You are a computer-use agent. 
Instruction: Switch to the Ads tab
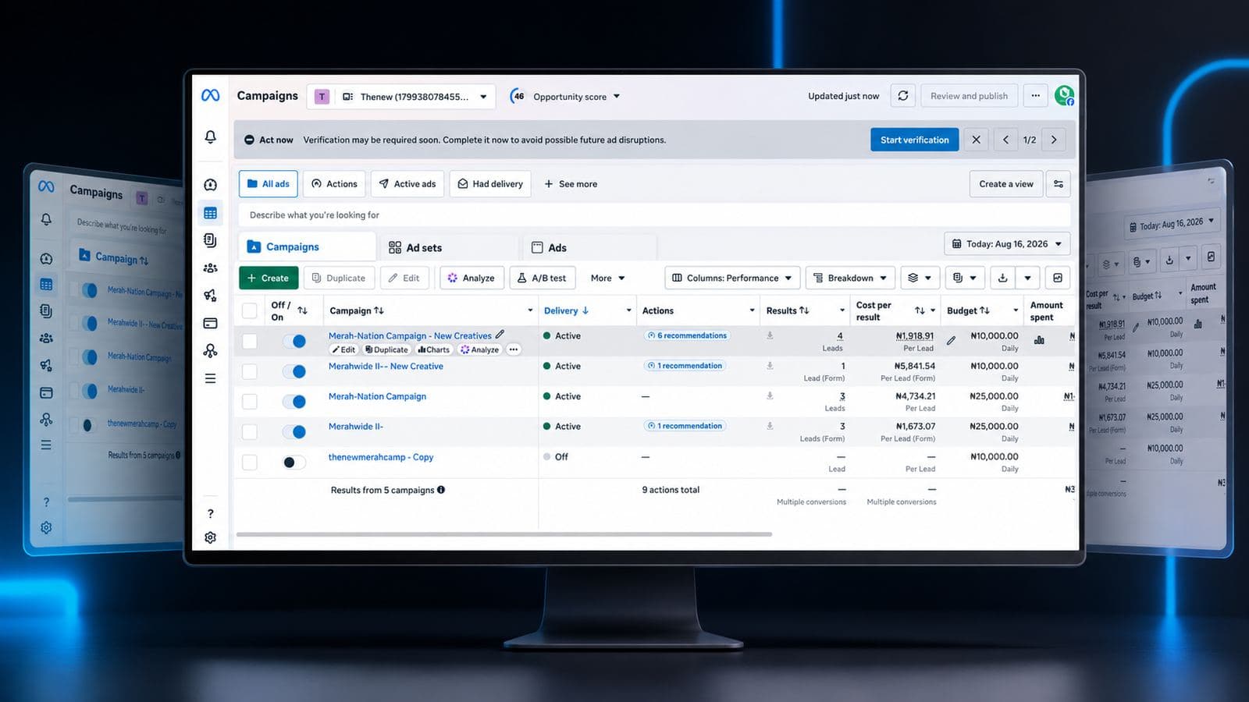pyautogui.click(x=589, y=247)
